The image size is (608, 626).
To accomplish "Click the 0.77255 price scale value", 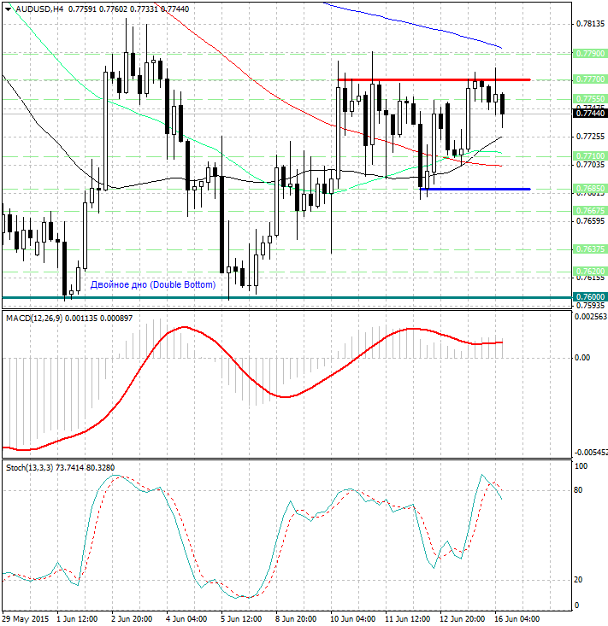I will tap(590, 137).
